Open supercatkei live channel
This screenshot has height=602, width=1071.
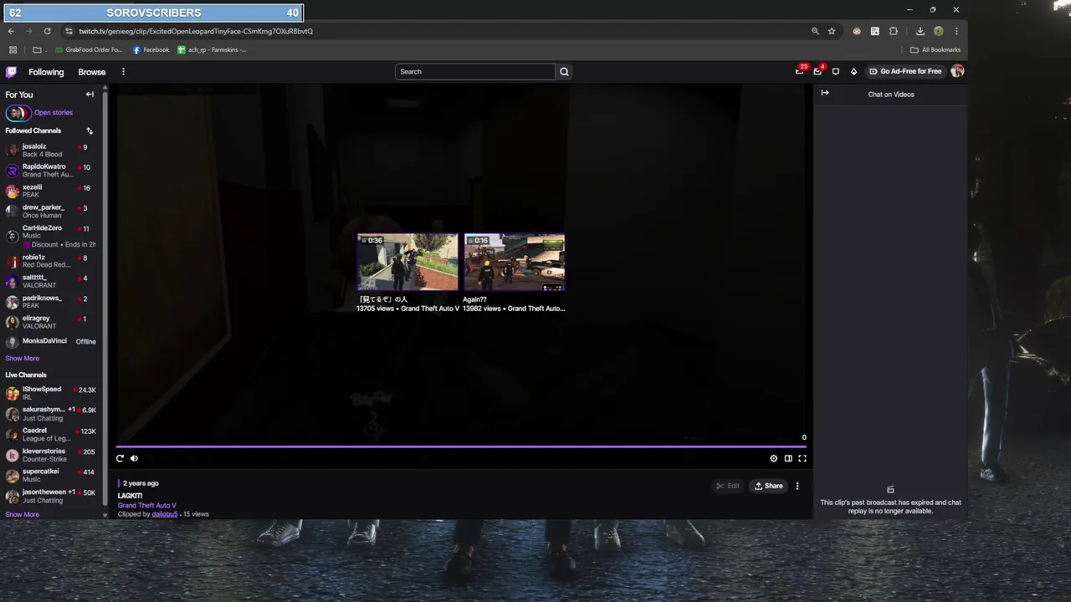(50, 475)
